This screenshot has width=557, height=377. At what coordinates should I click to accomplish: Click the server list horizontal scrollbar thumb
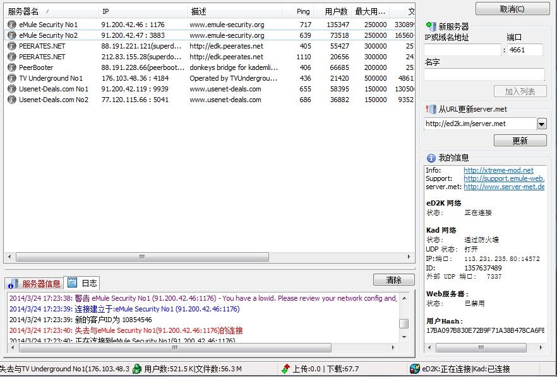click(x=142, y=257)
